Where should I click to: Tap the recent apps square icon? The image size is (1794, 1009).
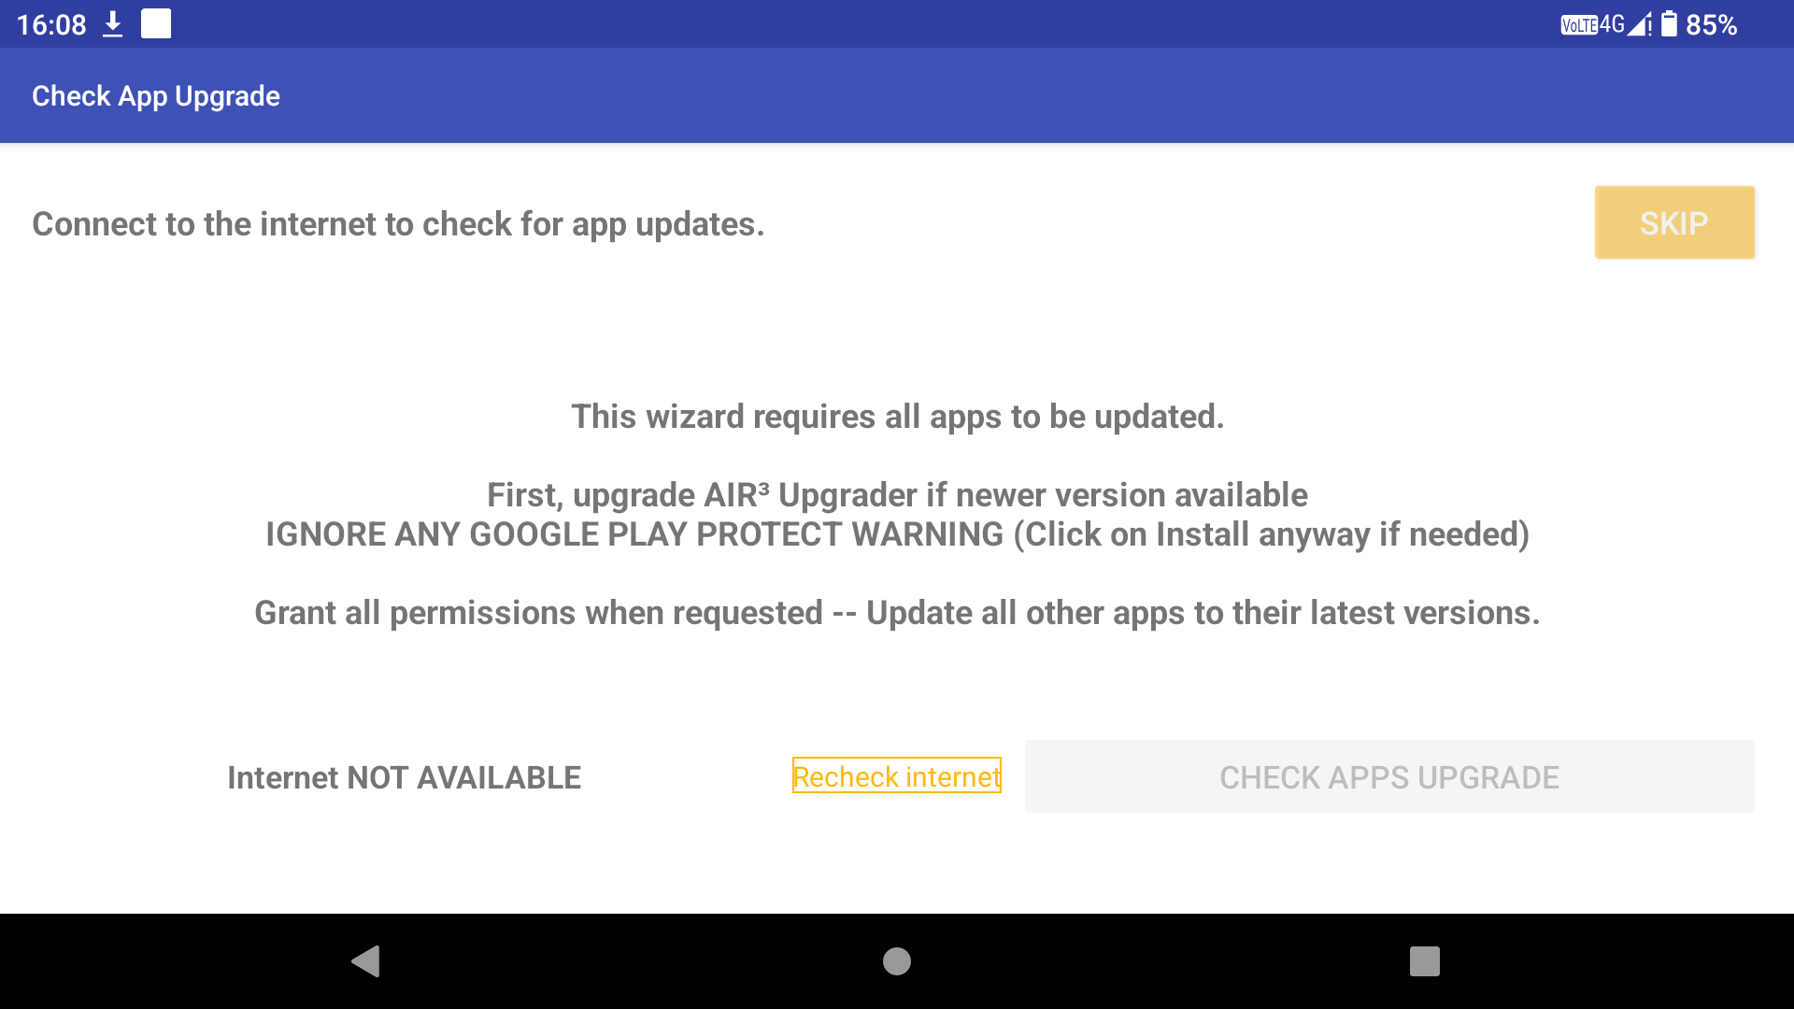tap(1425, 960)
